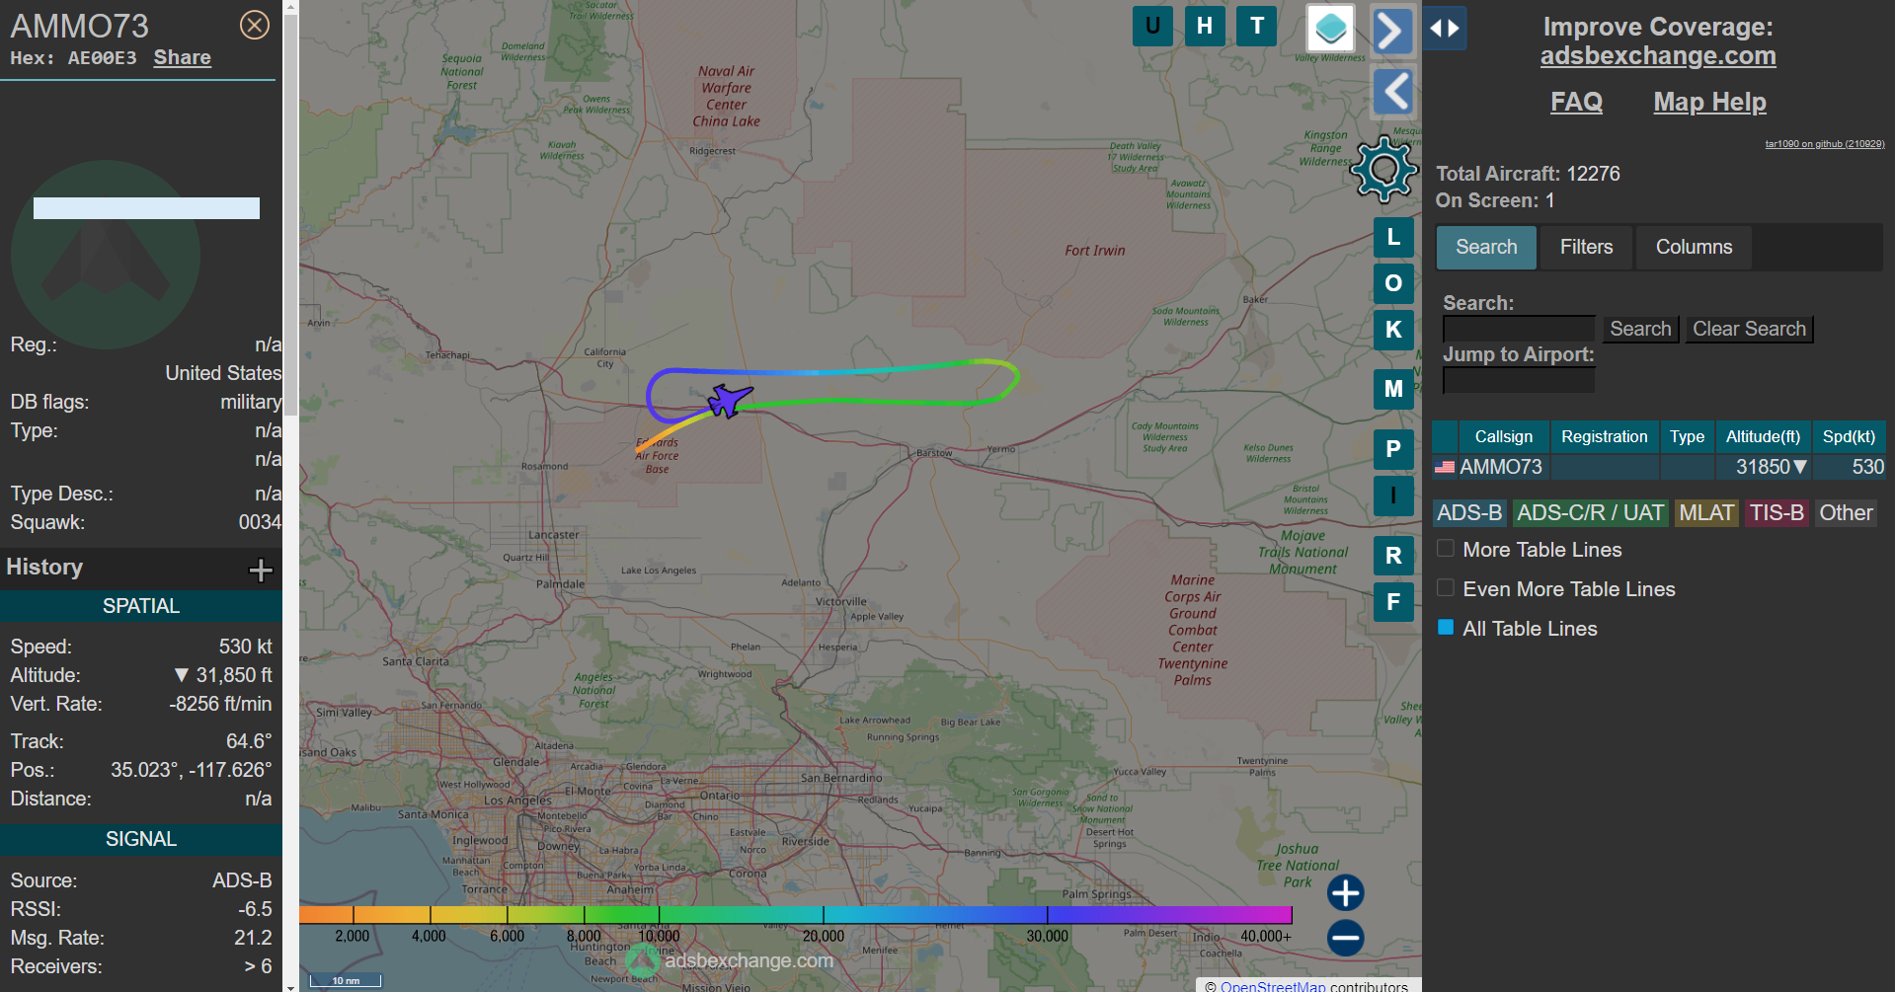Image resolution: width=1895 pixels, height=992 pixels.
Task: Focus the Search text field
Action: coord(1519,329)
